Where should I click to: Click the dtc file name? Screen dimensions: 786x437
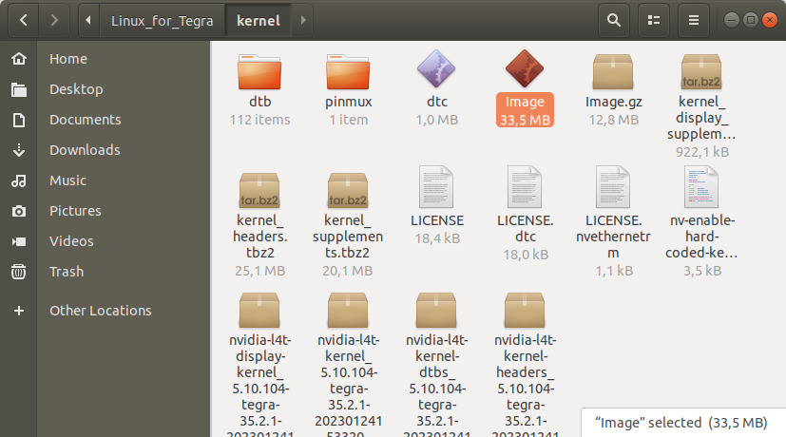tap(436, 102)
